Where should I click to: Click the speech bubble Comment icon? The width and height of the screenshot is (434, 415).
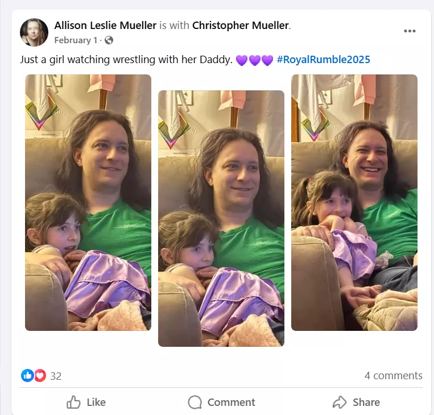click(195, 402)
